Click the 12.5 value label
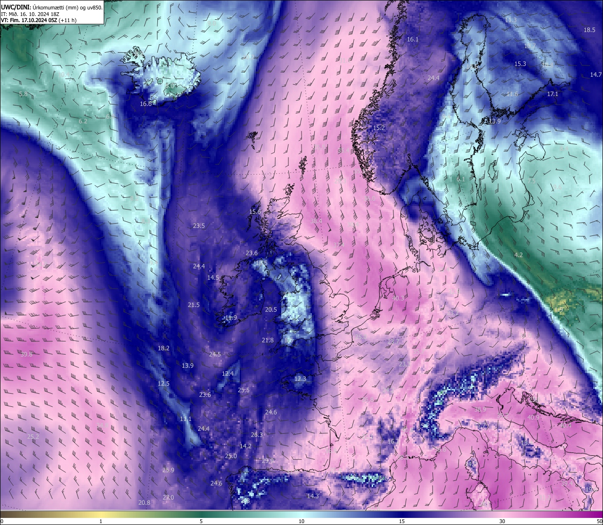This screenshot has width=603, height=525. point(163,383)
